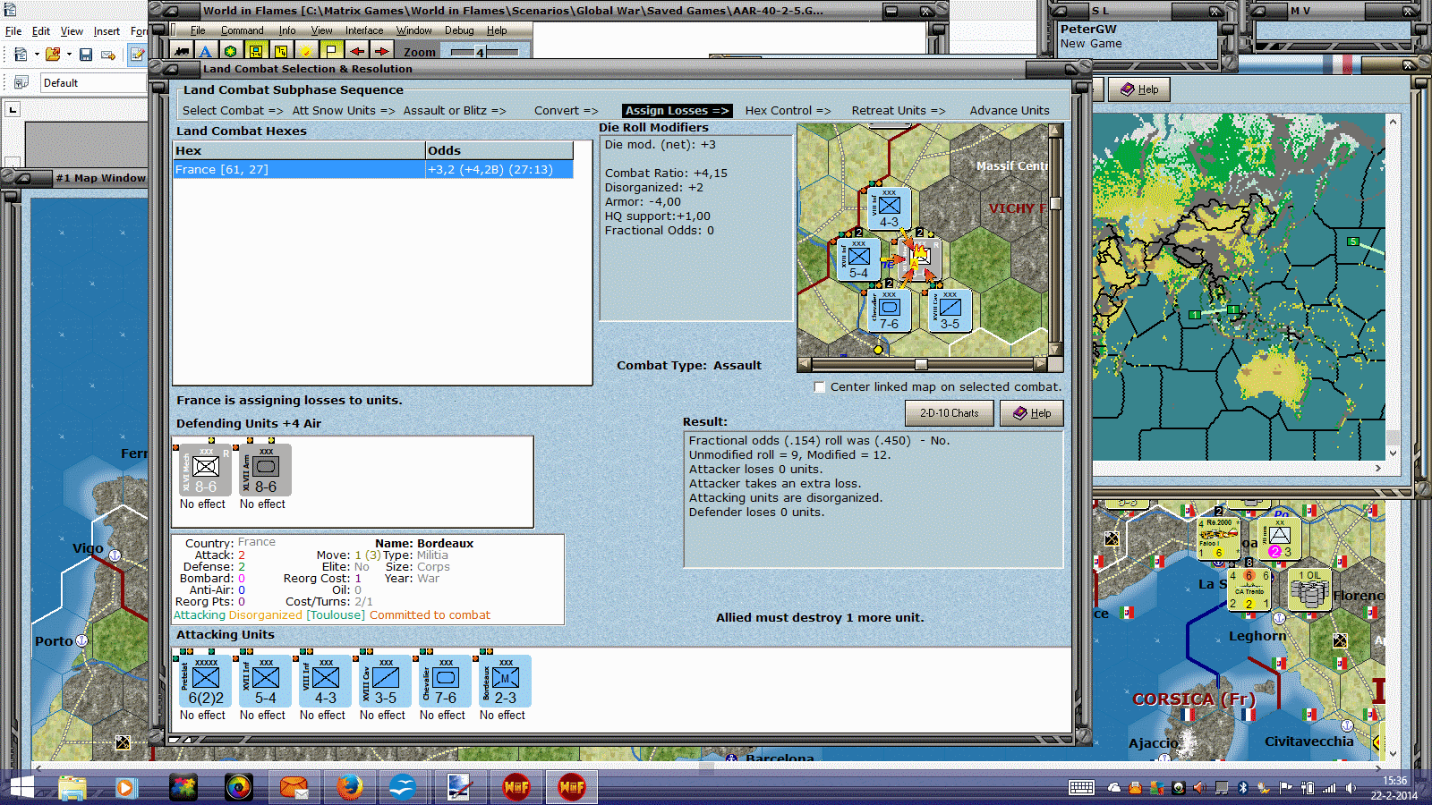Adjust the Zoom slider in toolbar
This screenshot has height=805, width=1432.
click(484, 52)
